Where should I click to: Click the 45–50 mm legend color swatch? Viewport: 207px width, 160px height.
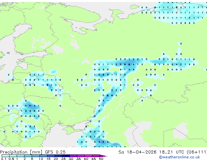96,156
